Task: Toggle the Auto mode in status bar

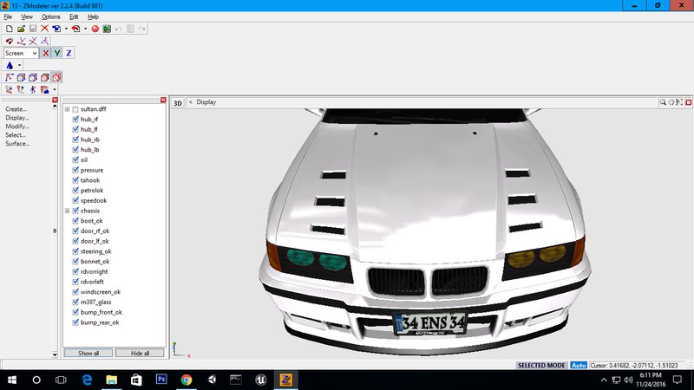Action: tap(579, 366)
